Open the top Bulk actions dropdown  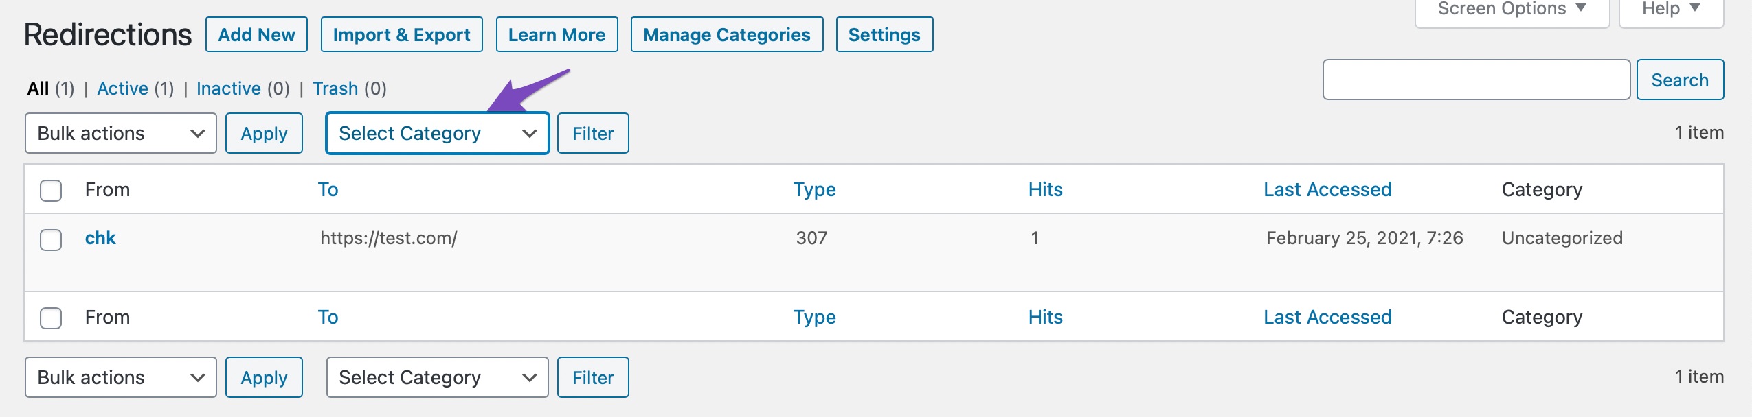pyautogui.click(x=121, y=133)
